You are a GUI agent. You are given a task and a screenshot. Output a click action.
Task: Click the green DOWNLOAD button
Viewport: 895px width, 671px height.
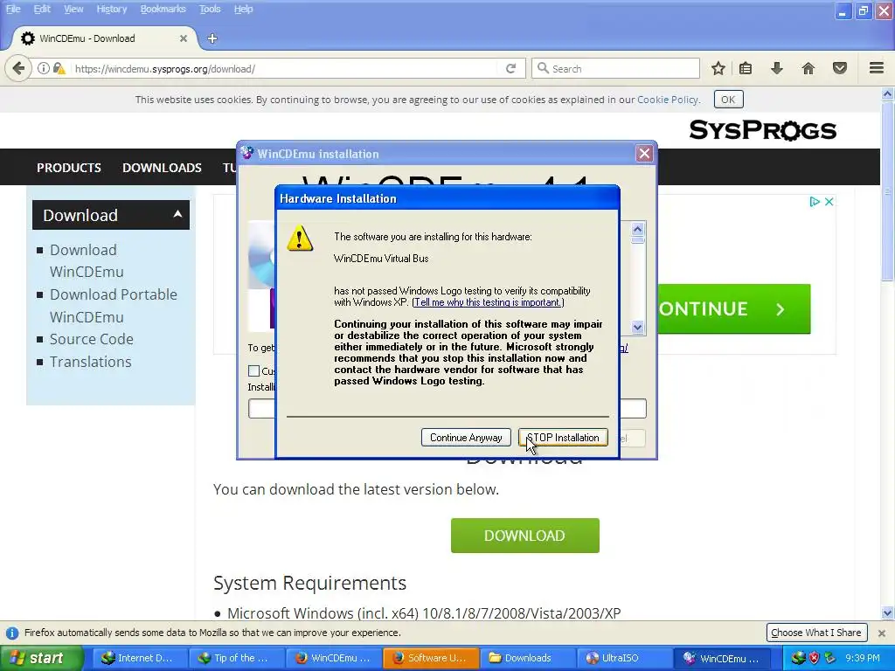tap(525, 536)
